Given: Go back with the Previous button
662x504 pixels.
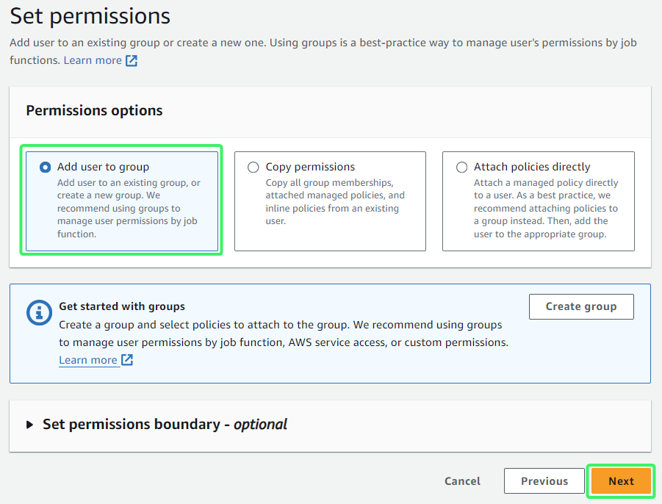Looking at the screenshot, I should pyautogui.click(x=544, y=480).
